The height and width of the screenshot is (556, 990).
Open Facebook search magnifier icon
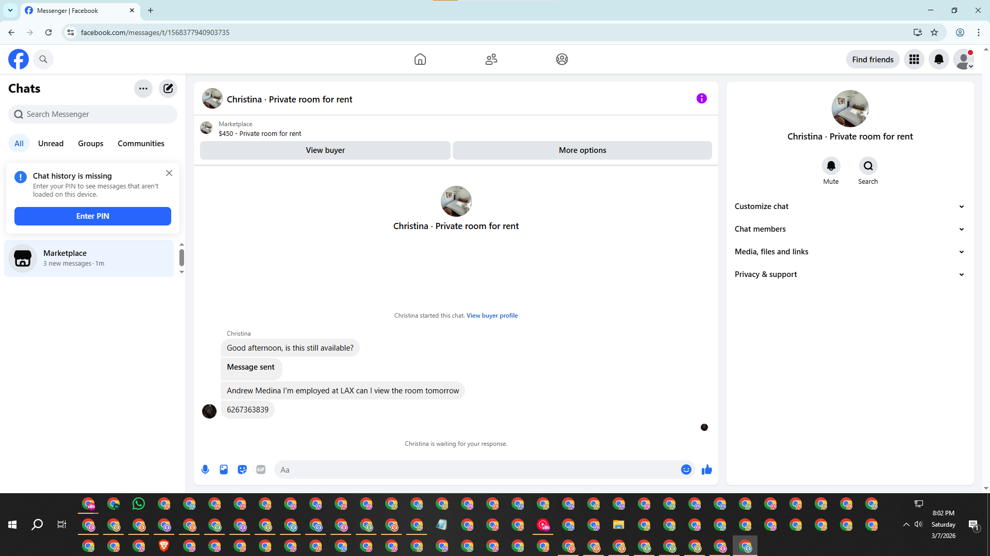pos(43,59)
